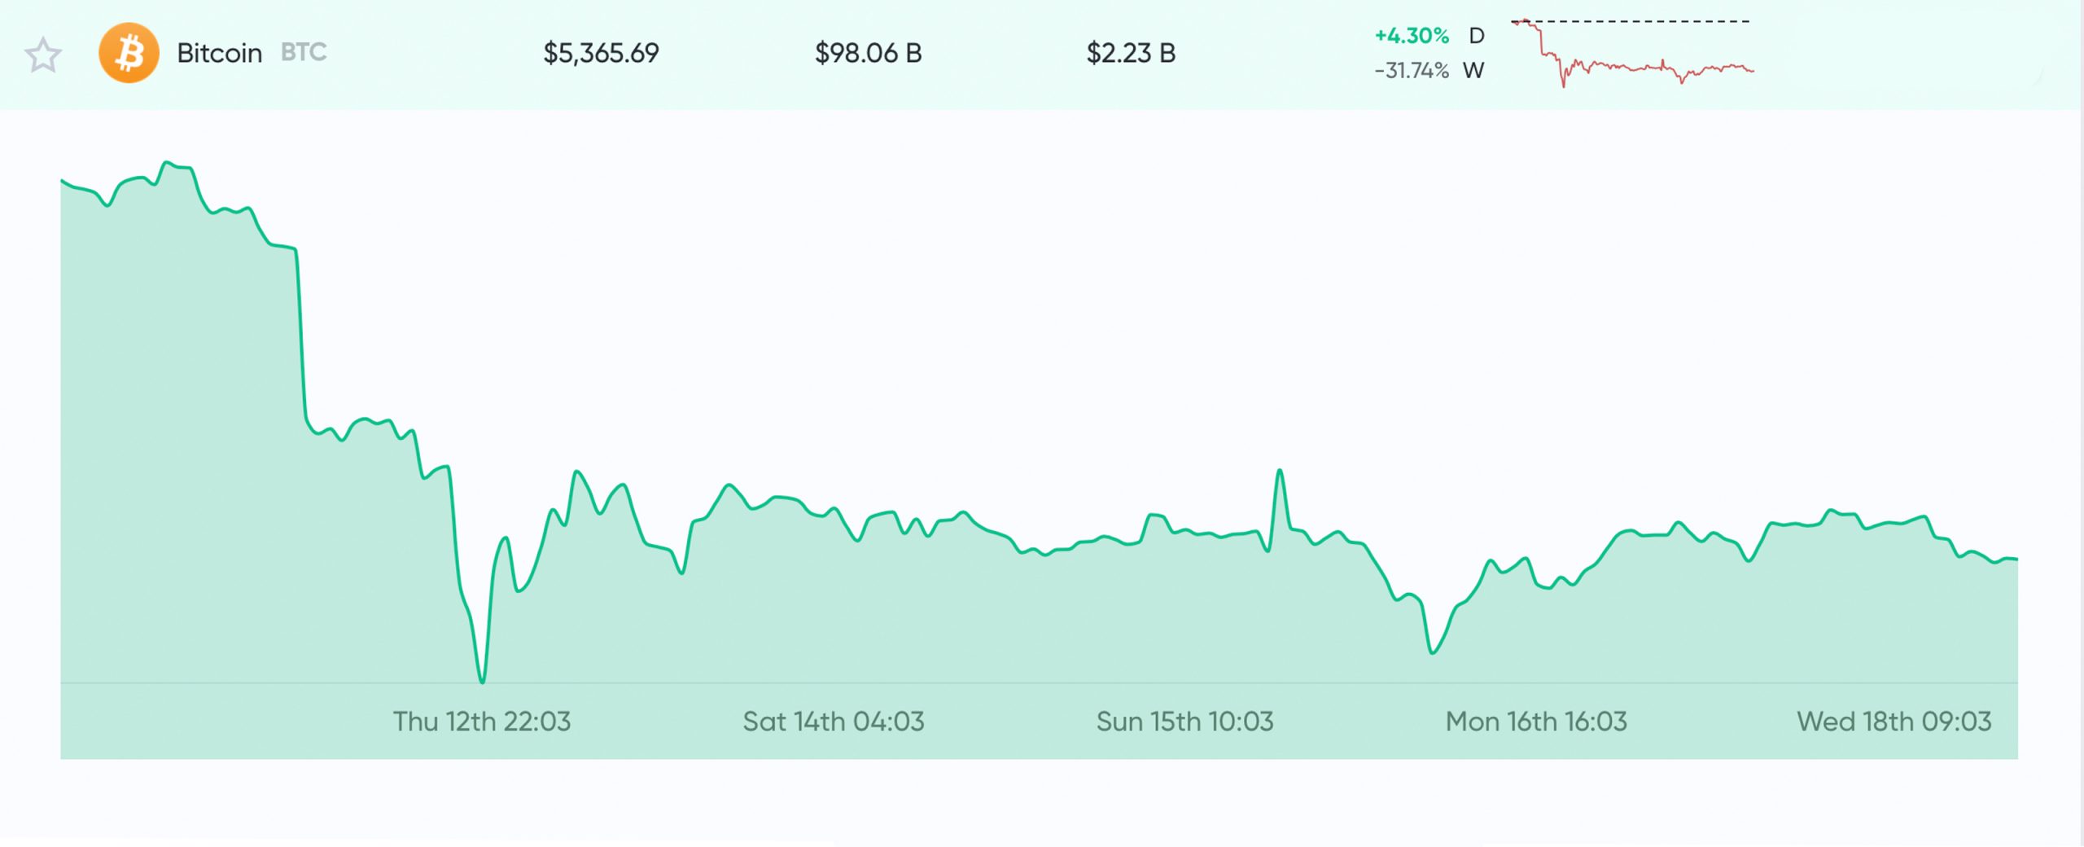
Task: Open the red sparkline mini chart
Action: [1631, 54]
